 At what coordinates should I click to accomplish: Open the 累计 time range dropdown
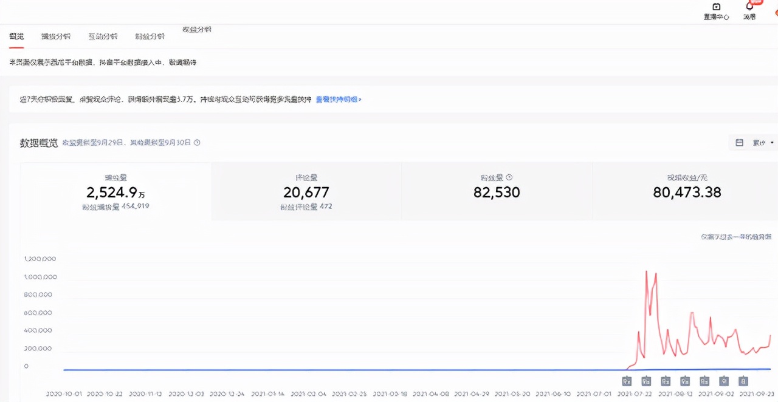(x=760, y=142)
